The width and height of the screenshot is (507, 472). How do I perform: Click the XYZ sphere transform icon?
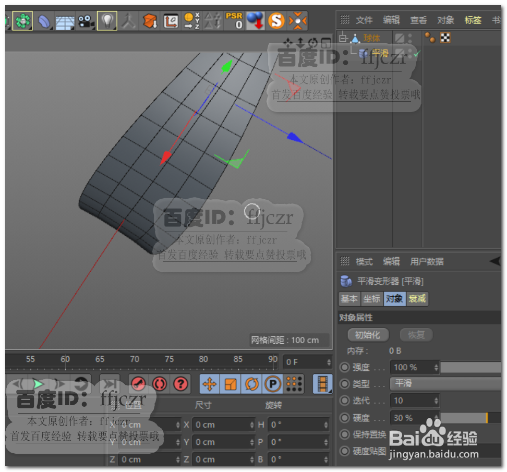191,21
